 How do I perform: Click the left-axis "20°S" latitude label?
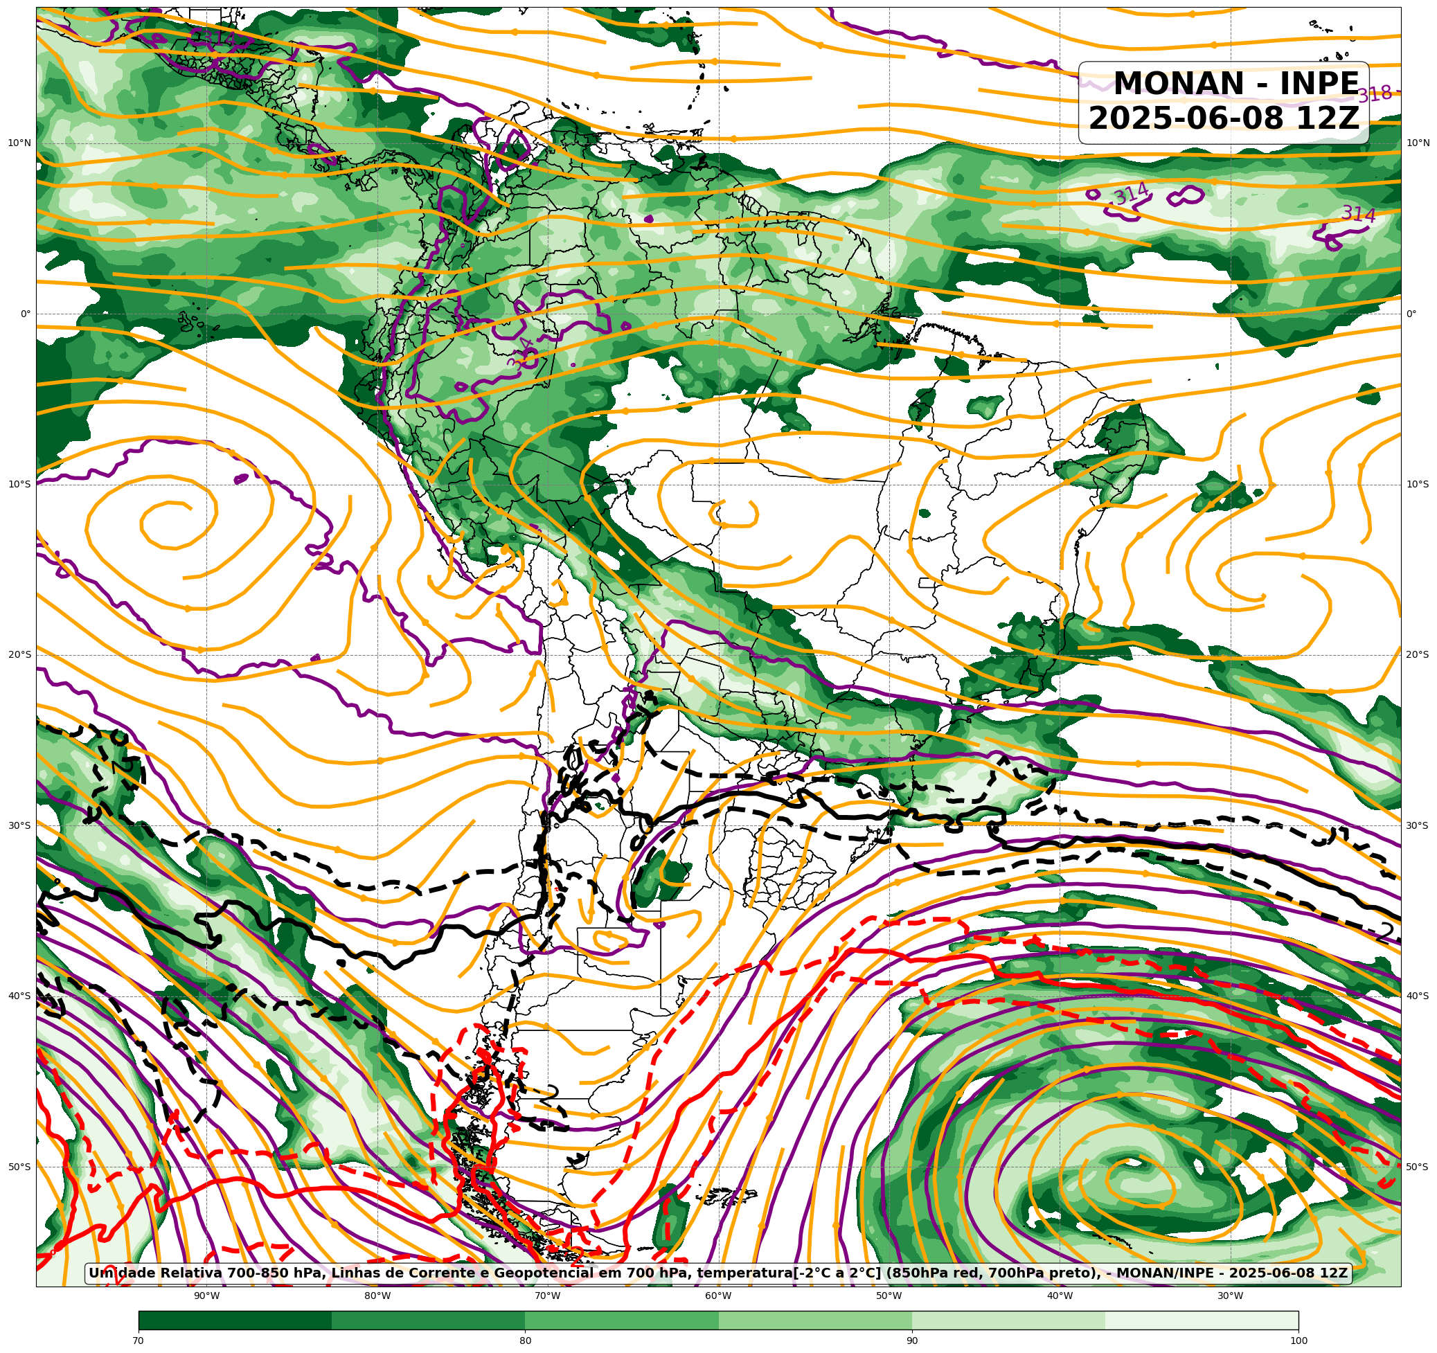tap(19, 655)
